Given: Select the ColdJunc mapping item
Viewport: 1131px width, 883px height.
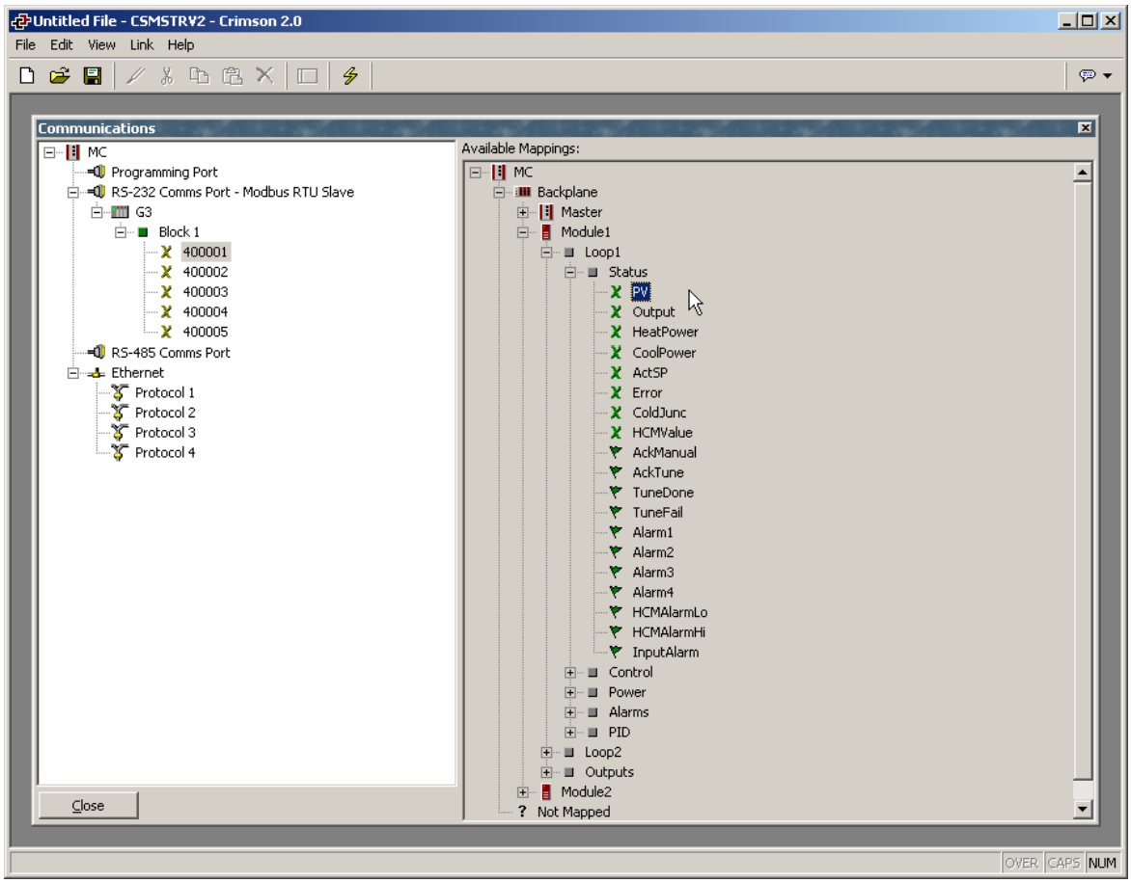Looking at the screenshot, I should tap(659, 413).
